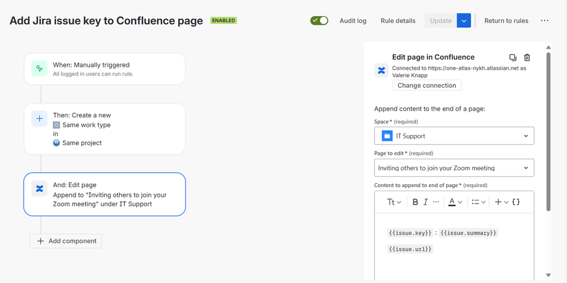Select the Manually triggered trigger card
This screenshot has width=567, height=283.
(x=104, y=69)
